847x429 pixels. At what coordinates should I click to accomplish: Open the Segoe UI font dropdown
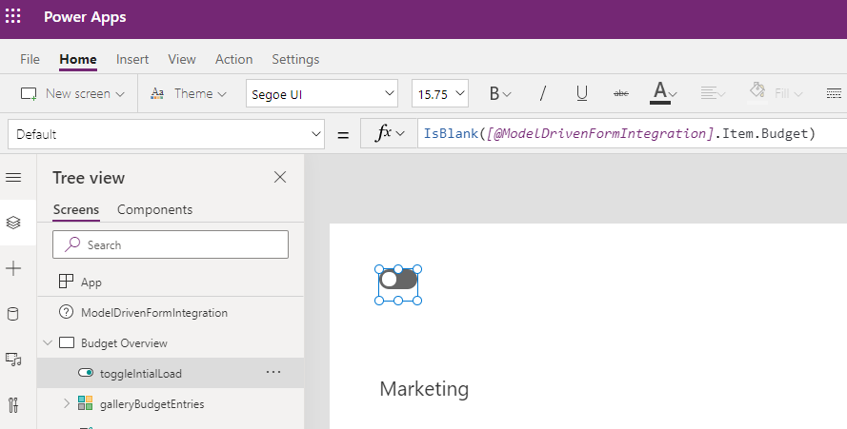[322, 94]
